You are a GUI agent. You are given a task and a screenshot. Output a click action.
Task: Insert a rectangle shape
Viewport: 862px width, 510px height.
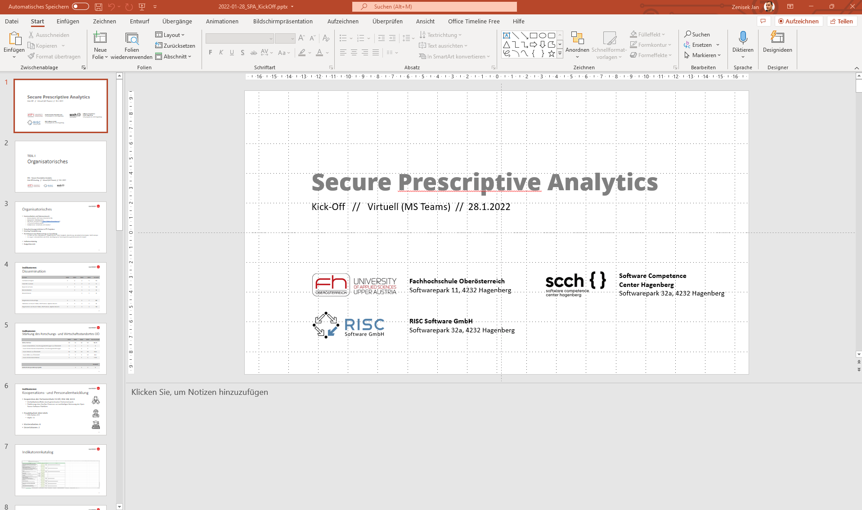pyautogui.click(x=534, y=36)
